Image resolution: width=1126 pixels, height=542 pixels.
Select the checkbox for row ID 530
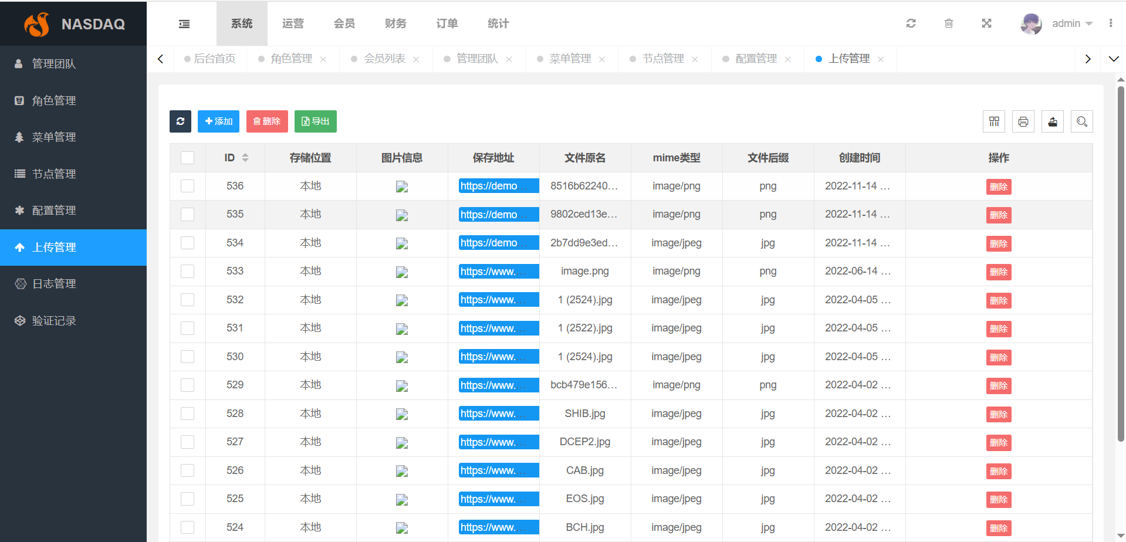188,357
